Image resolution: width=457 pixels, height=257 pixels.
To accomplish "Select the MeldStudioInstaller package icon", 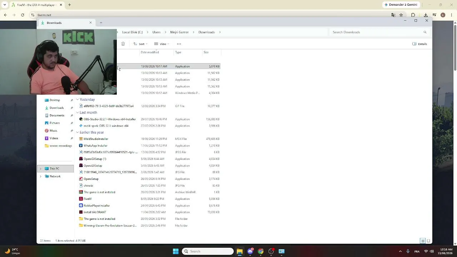I will (81, 139).
